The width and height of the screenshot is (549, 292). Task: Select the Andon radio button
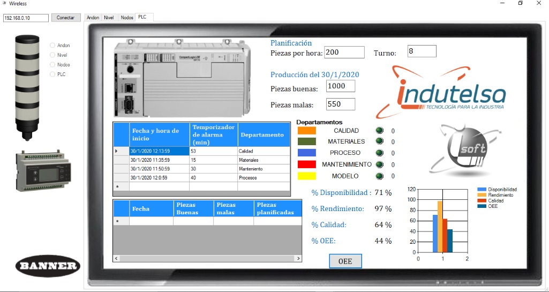52,46
